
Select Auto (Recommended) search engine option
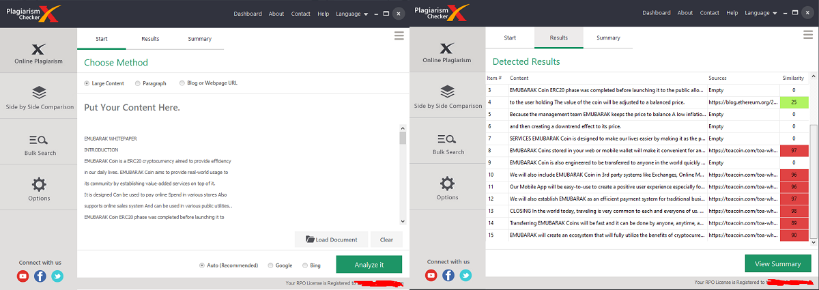(229, 265)
